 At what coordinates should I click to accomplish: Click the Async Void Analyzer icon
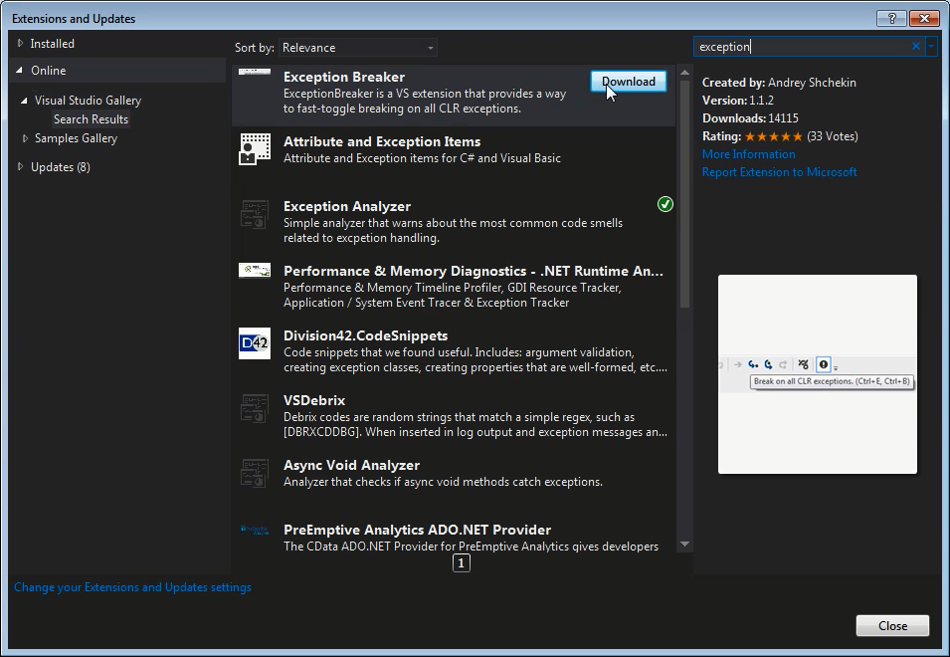coord(255,474)
